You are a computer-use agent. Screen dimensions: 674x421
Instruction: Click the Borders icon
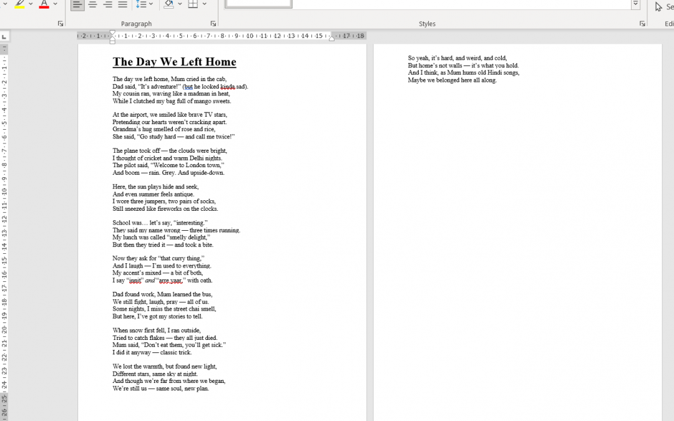pyautogui.click(x=192, y=4)
